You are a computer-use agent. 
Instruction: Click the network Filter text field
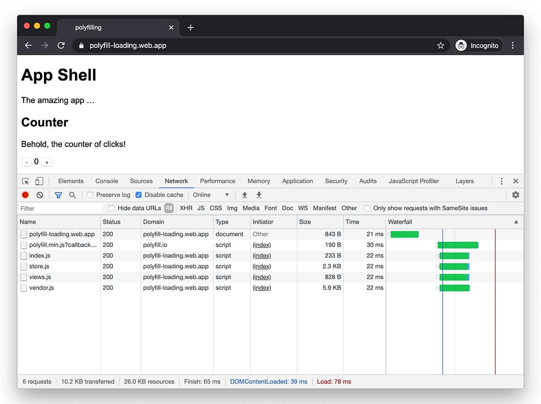59,208
